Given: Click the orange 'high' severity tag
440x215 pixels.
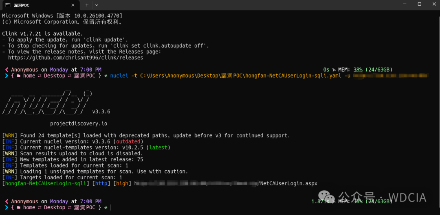Looking at the screenshot, I should pos(122,184).
